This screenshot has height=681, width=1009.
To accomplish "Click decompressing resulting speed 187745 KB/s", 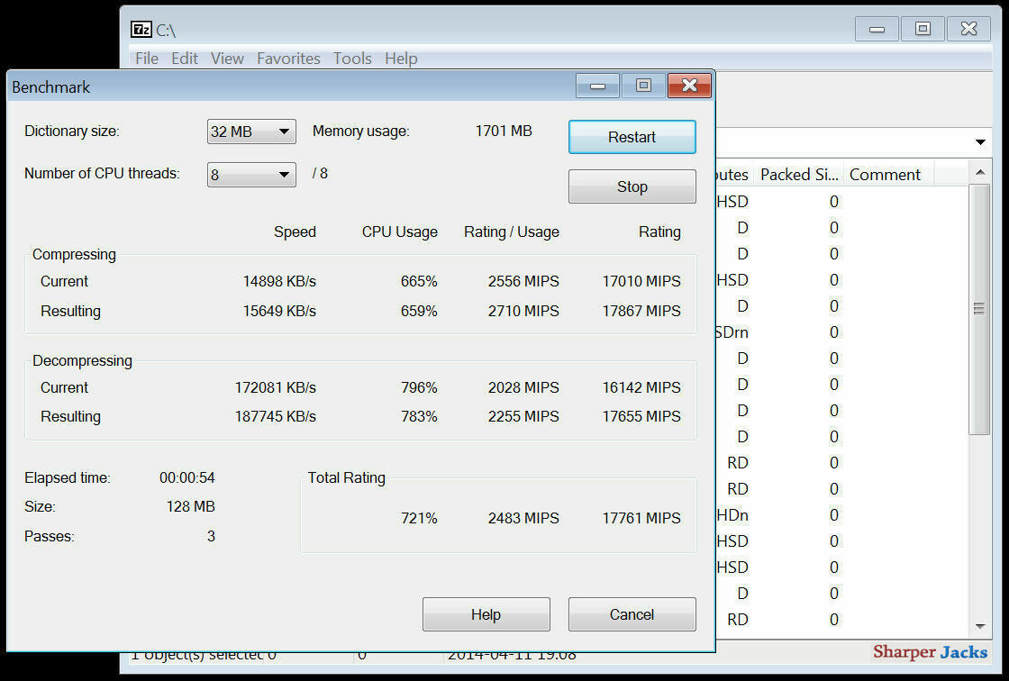I will (x=276, y=416).
